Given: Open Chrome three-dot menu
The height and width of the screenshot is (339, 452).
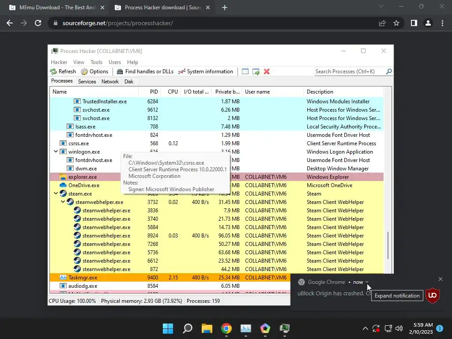Looking at the screenshot, I should pyautogui.click(x=442, y=23).
